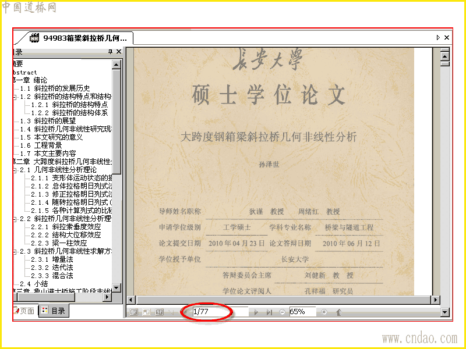466x349 pixels.
Task: Zoom out with the minus icon
Action: coord(283,312)
